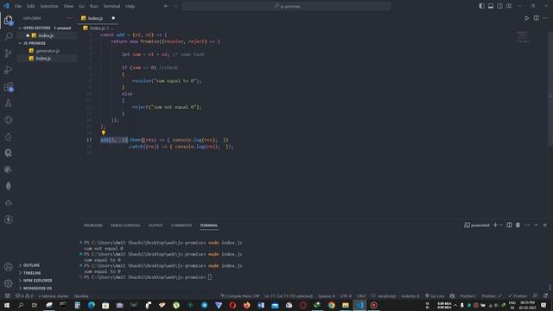Open the View menu
Screen dimensions: 553x311
(68, 6)
